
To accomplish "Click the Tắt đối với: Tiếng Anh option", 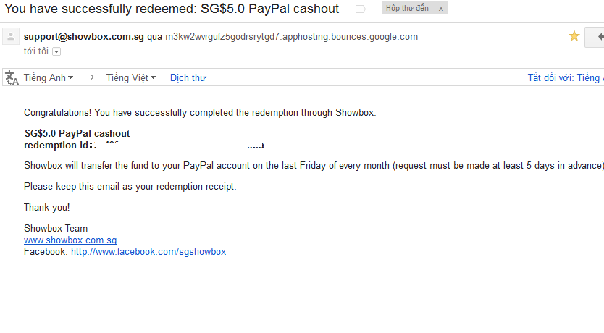I will [565, 77].
